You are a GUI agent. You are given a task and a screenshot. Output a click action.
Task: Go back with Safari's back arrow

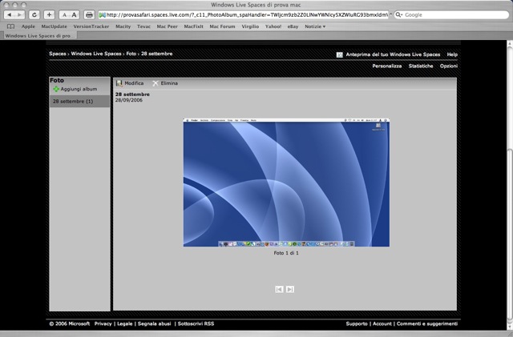click(x=10, y=14)
